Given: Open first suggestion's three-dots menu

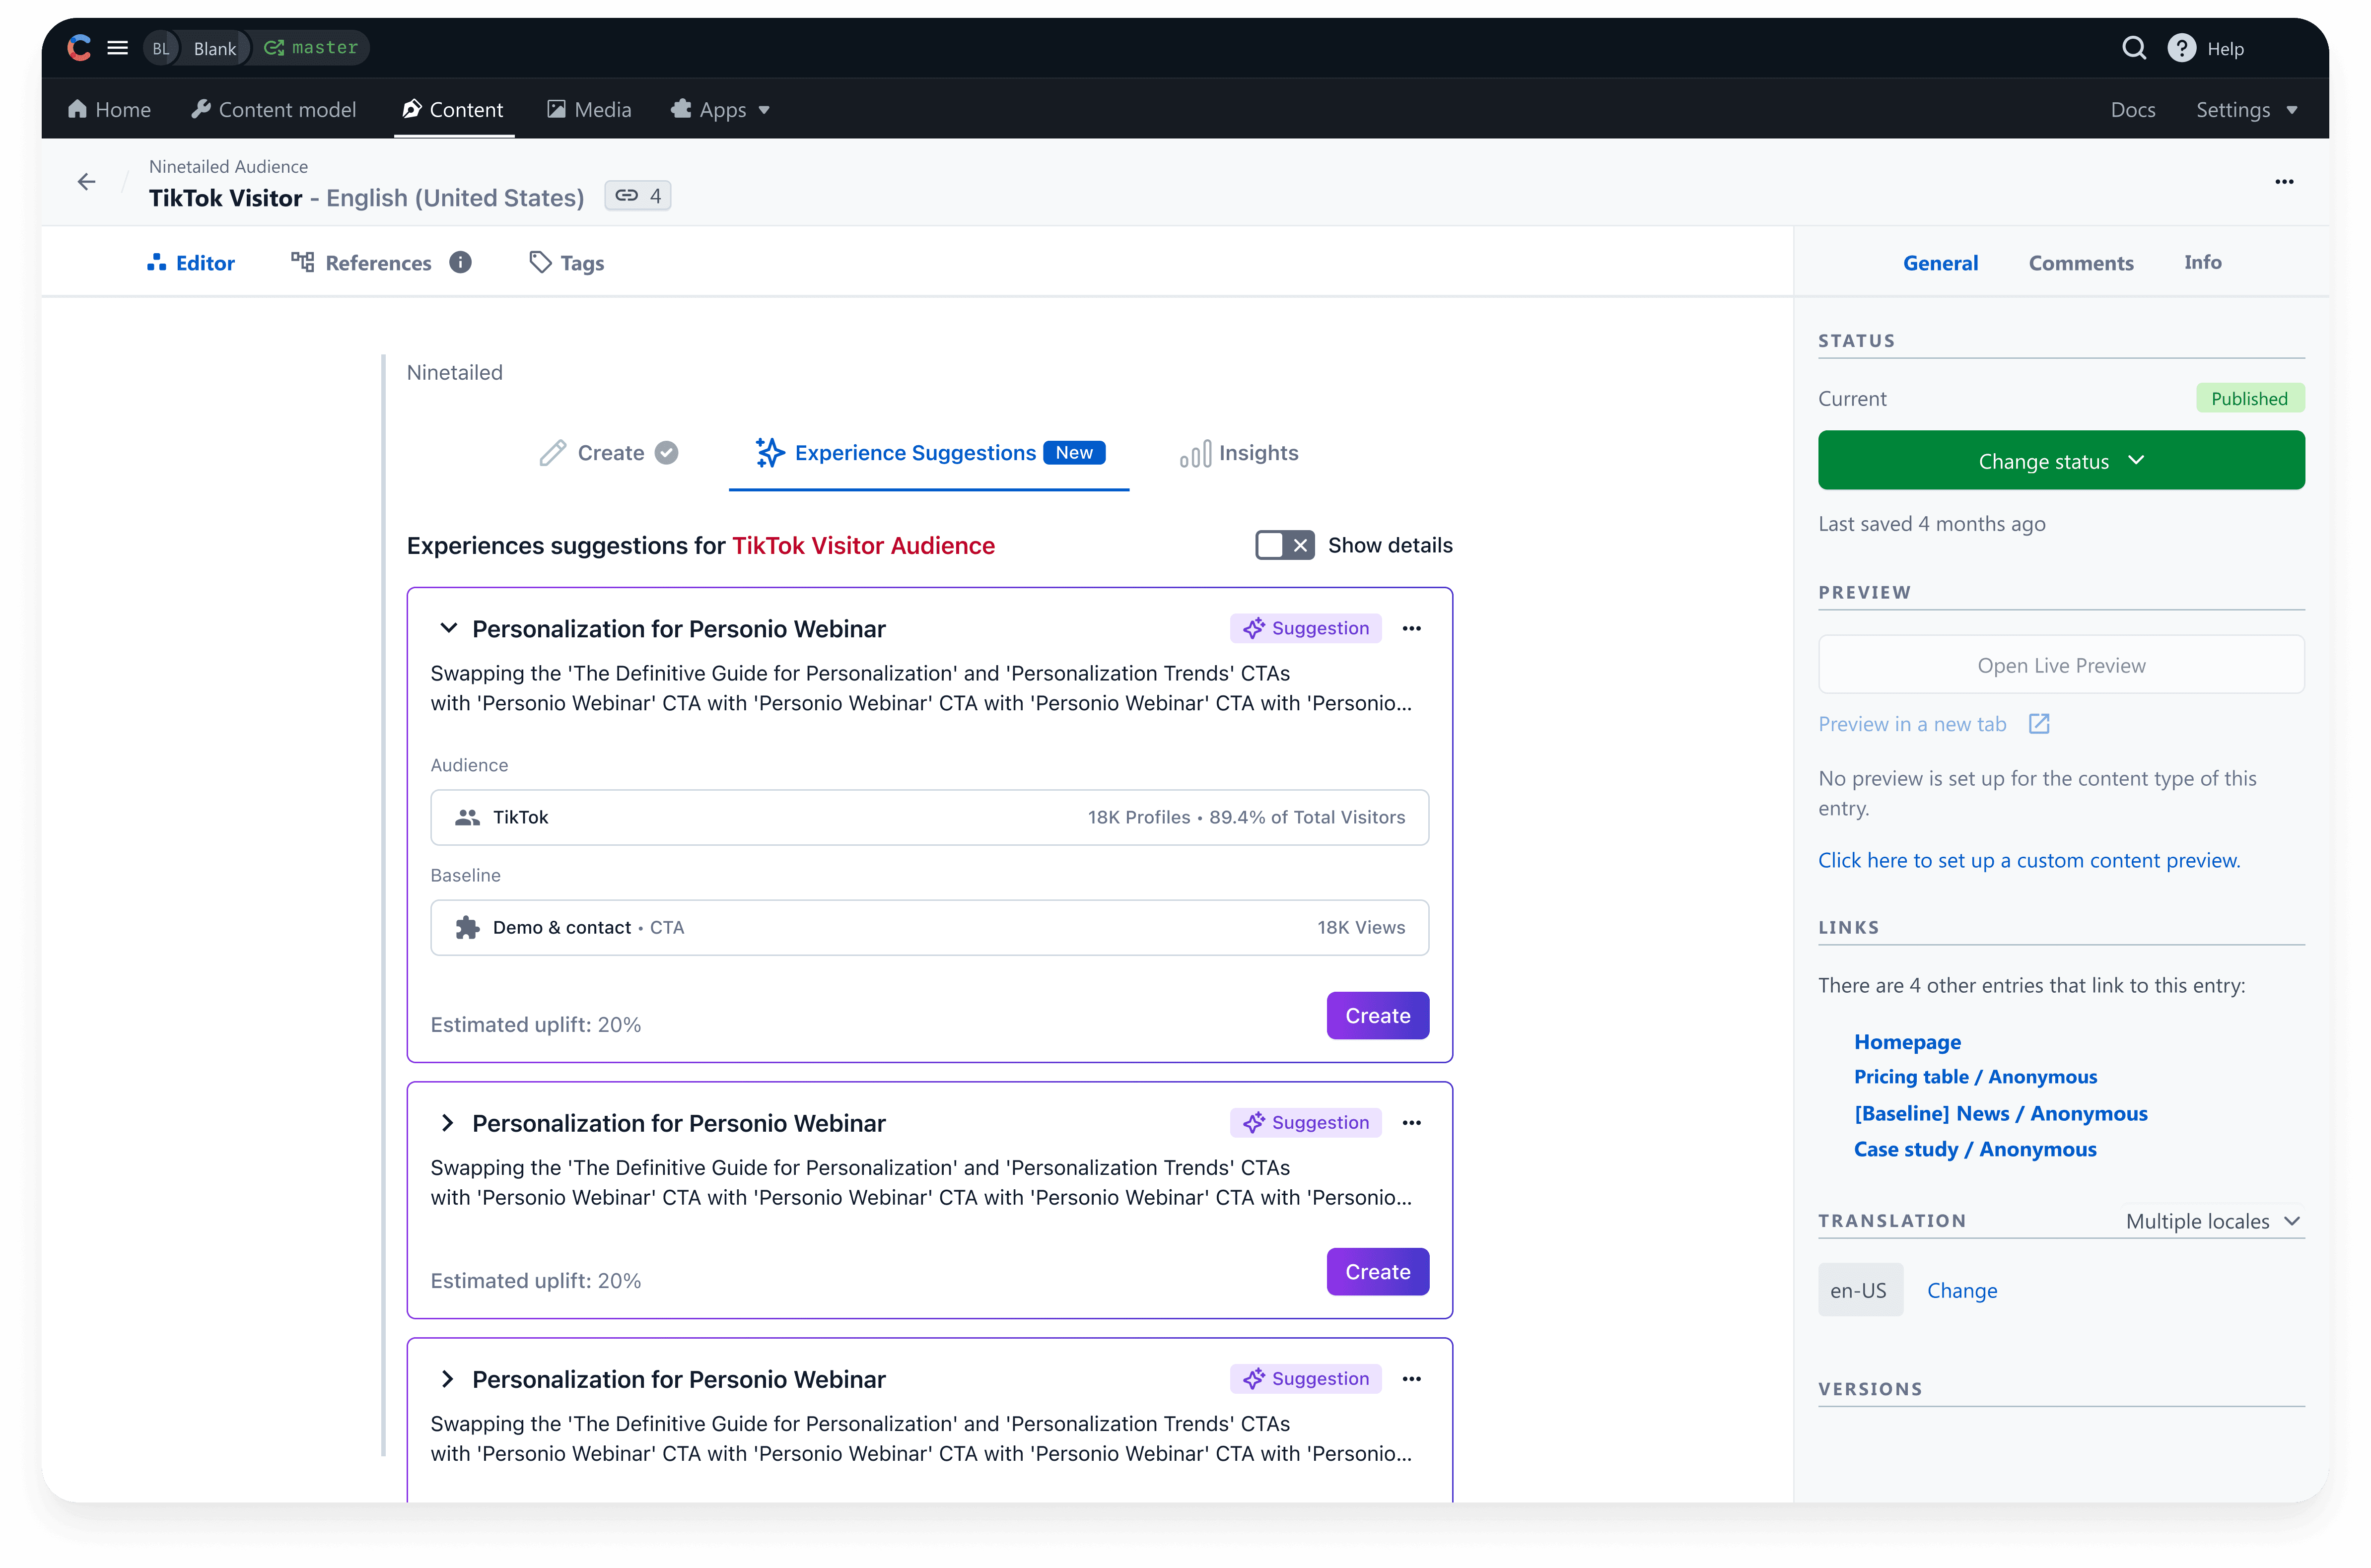Looking at the screenshot, I should point(1411,628).
